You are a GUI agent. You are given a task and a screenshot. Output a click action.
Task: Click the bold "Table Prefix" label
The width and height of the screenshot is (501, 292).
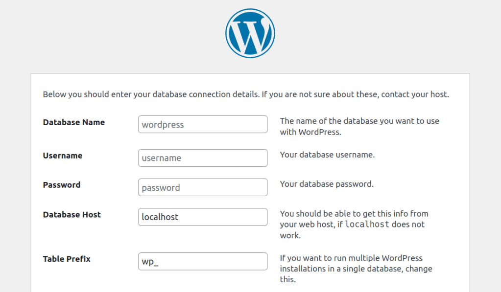click(x=67, y=259)
